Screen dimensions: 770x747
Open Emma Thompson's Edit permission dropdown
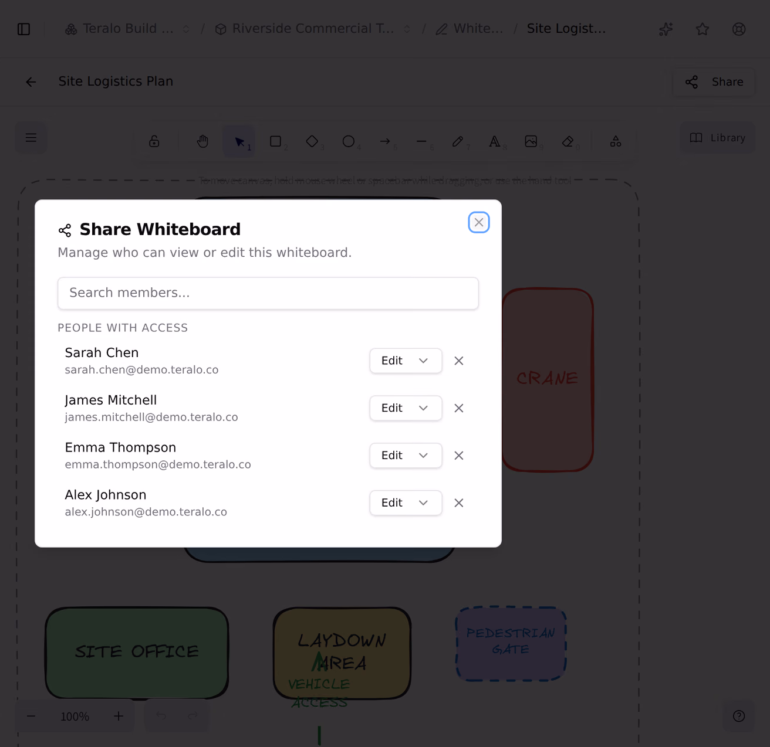[x=406, y=456]
